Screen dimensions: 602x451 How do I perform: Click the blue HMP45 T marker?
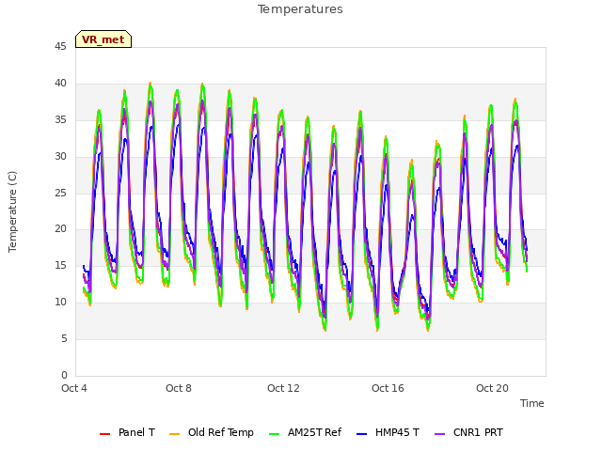click(x=361, y=434)
